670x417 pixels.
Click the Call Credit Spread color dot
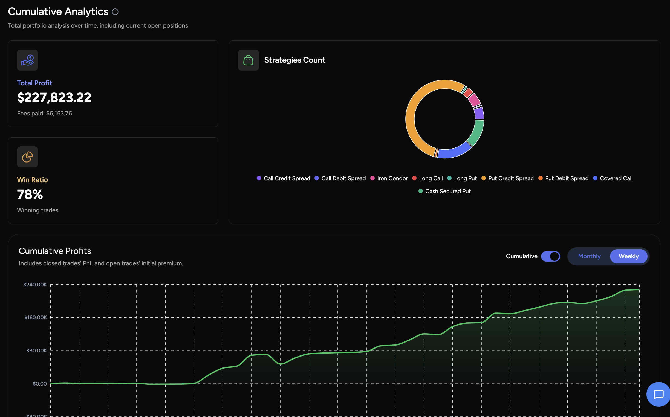[x=259, y=178]
